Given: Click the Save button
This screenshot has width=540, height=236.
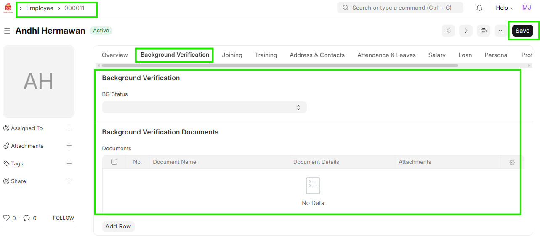Looking at the screenshot, I should click(x=522, y=31).
